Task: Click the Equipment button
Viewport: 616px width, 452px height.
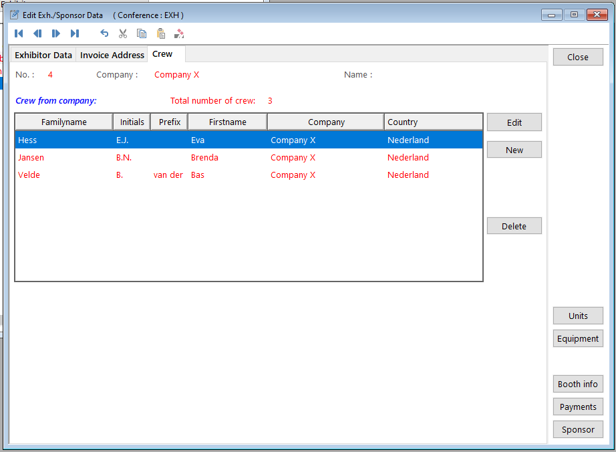Action: (578, 338)
